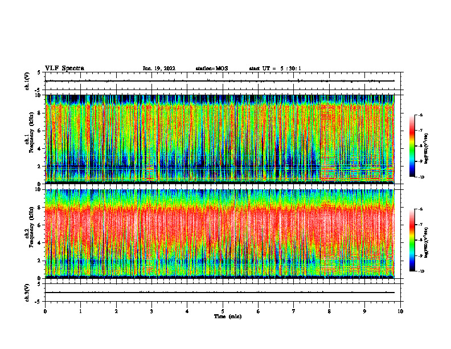Click the "5" tick of the ch.1(V) axis
451x349 pixels.
pos(39,72)
